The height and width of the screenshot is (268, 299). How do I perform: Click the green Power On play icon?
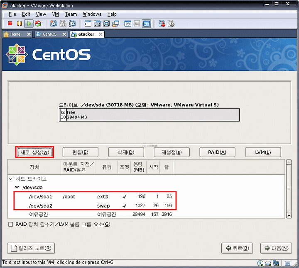(29, 24)
